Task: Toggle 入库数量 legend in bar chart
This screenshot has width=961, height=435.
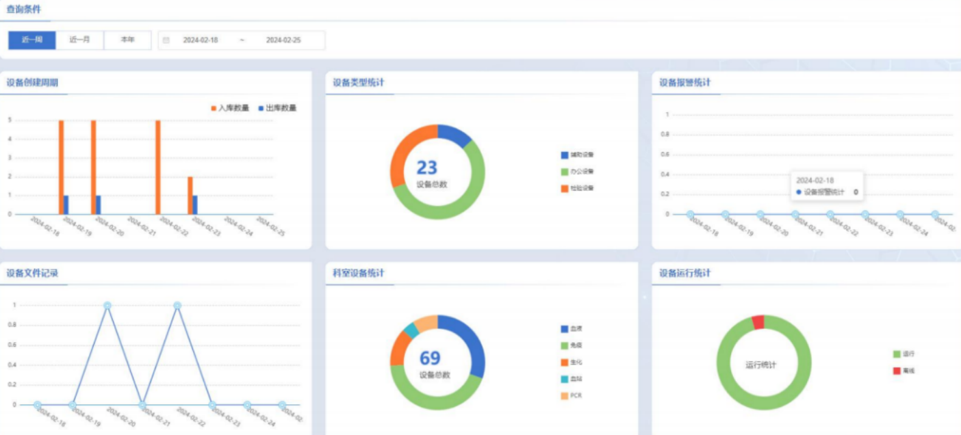Action: pos(230,108)
